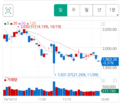
Task: Click the 500,000 volume axis label
Action: [109, 87]
